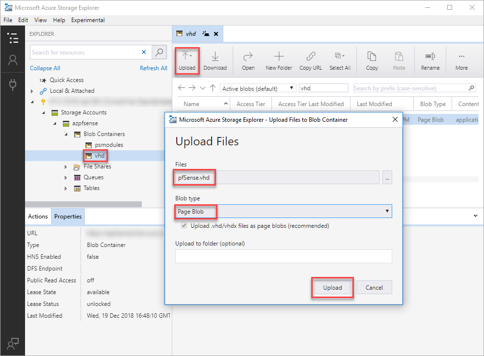
Task: Open the navigation history chevron
Action: [203, 88]
